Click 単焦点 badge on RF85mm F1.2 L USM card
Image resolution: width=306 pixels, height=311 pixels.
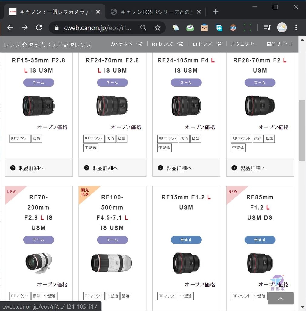pos(186,240)
